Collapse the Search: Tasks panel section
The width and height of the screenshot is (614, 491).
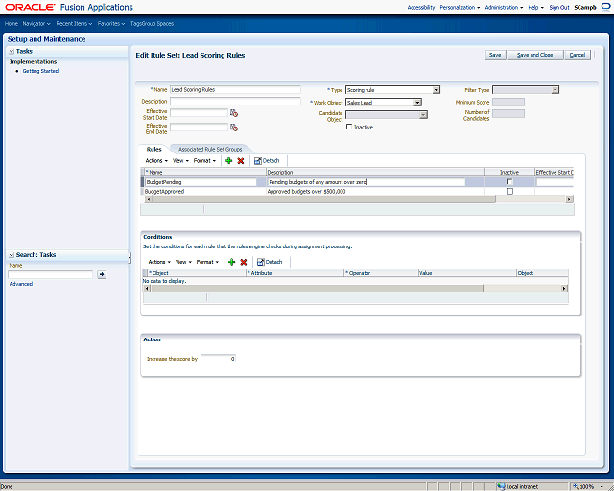coord(12,255)
